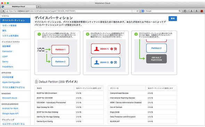This screenshot has height=127, width=205.
Task: Open the URL history dropdown arrow beside the star
Action: pyautogui.click(x=135, y=11)
